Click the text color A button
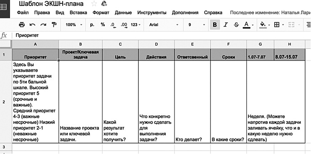This screenshot has height=154, width=311. (246, 25)
